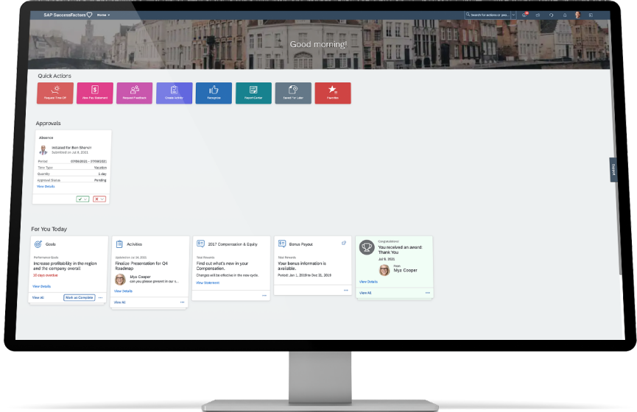Click 'Your bonus information is available' text
Screen dimensions: 637x412
(x=302, y=266)
